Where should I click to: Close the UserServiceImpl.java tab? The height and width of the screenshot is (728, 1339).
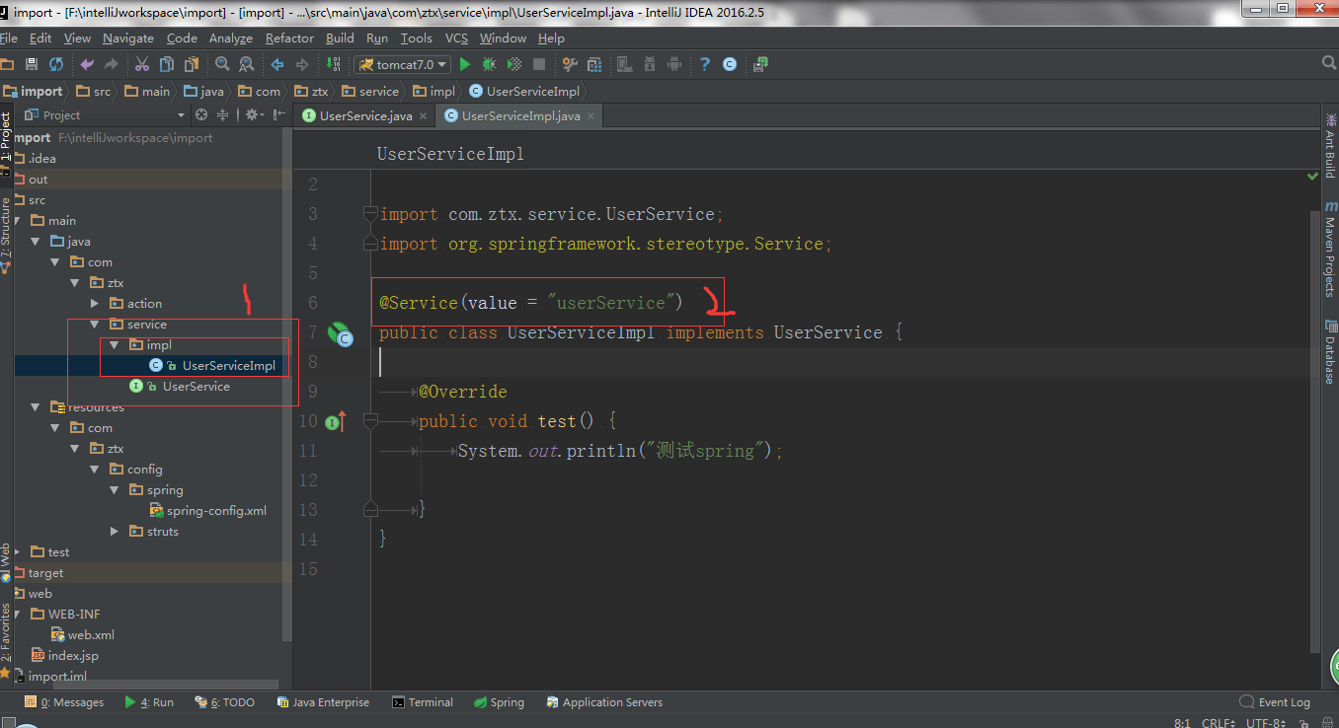[x=591, y=116]
